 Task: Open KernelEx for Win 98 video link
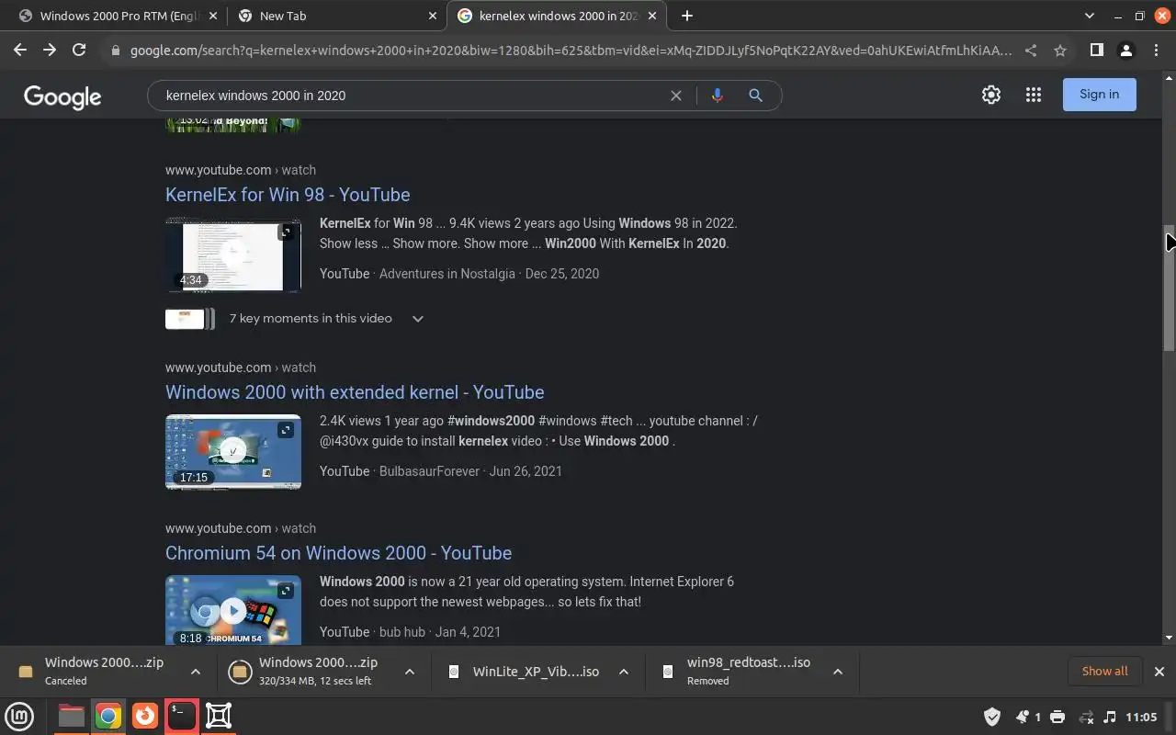288,195
